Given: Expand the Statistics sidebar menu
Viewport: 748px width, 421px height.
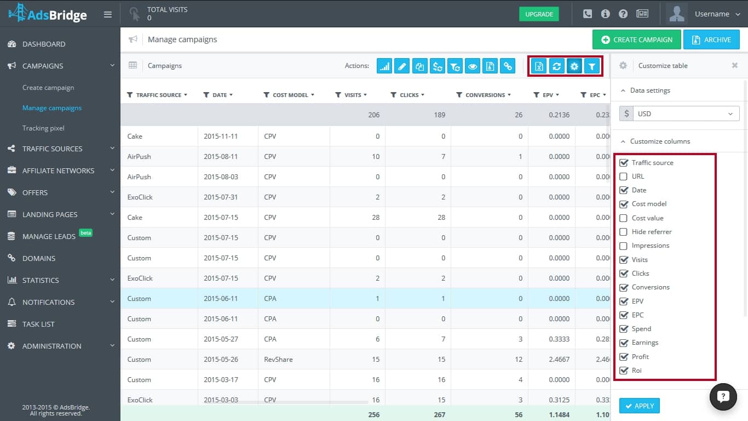Looking at the screenshot, I should (x=60, y=280).
